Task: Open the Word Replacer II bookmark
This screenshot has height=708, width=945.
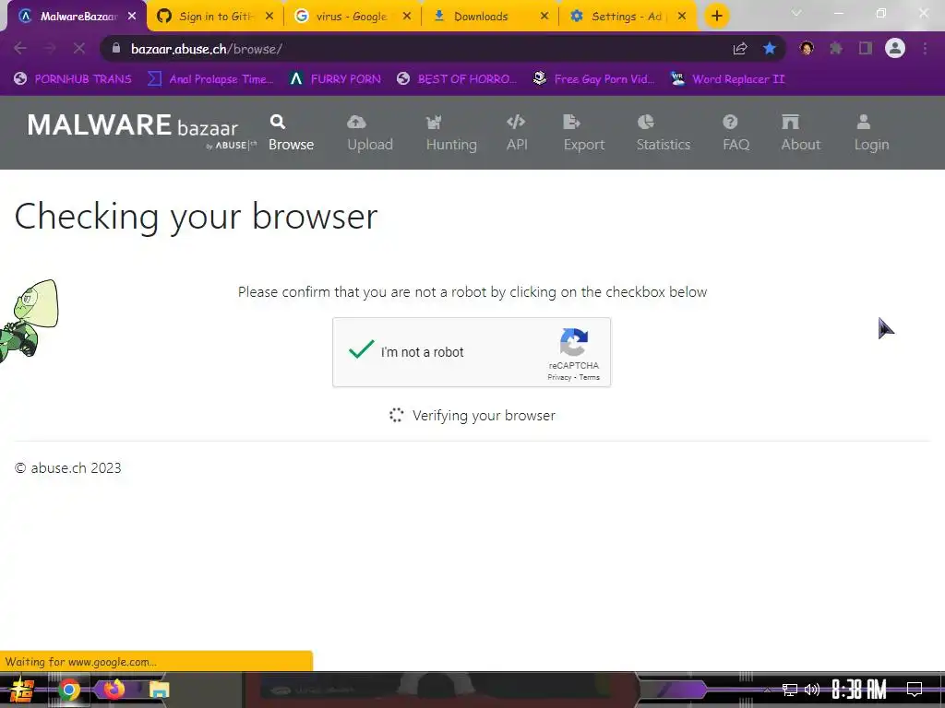Action: click(x=728, y=79)
